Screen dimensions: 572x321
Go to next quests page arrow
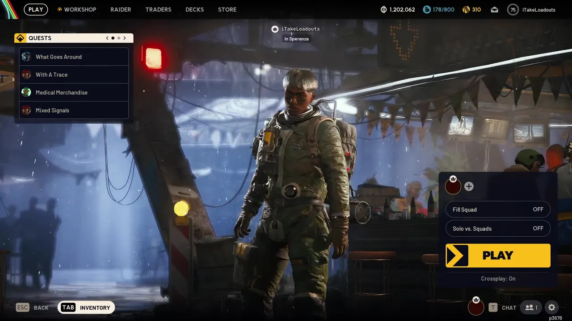click(x=125, y=38)
